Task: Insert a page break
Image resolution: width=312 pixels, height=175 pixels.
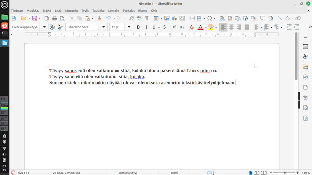Action: 192,18
